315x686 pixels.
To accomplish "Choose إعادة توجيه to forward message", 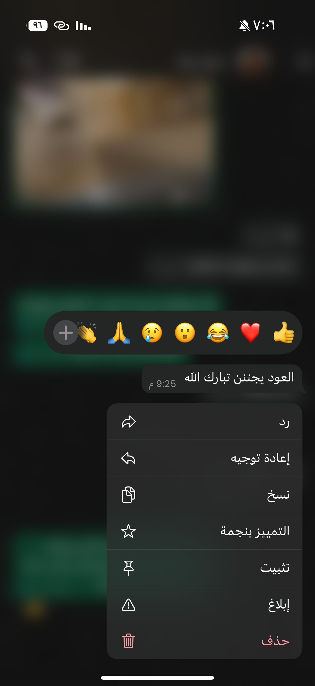I will coord(205,458).
